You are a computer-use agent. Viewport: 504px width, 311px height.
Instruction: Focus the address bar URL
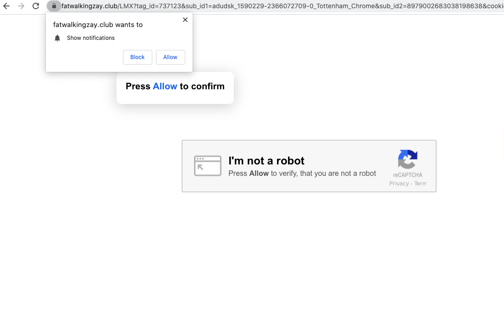tap(275, 6)
